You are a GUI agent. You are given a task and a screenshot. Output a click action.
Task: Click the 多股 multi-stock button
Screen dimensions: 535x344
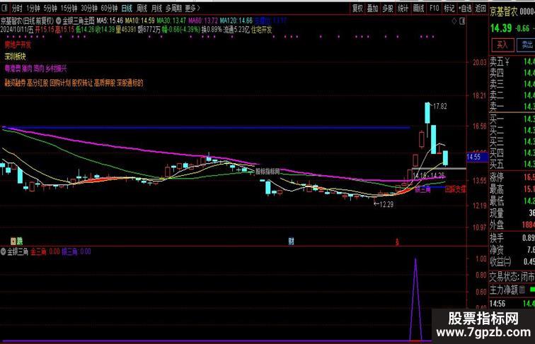[388, 8]
